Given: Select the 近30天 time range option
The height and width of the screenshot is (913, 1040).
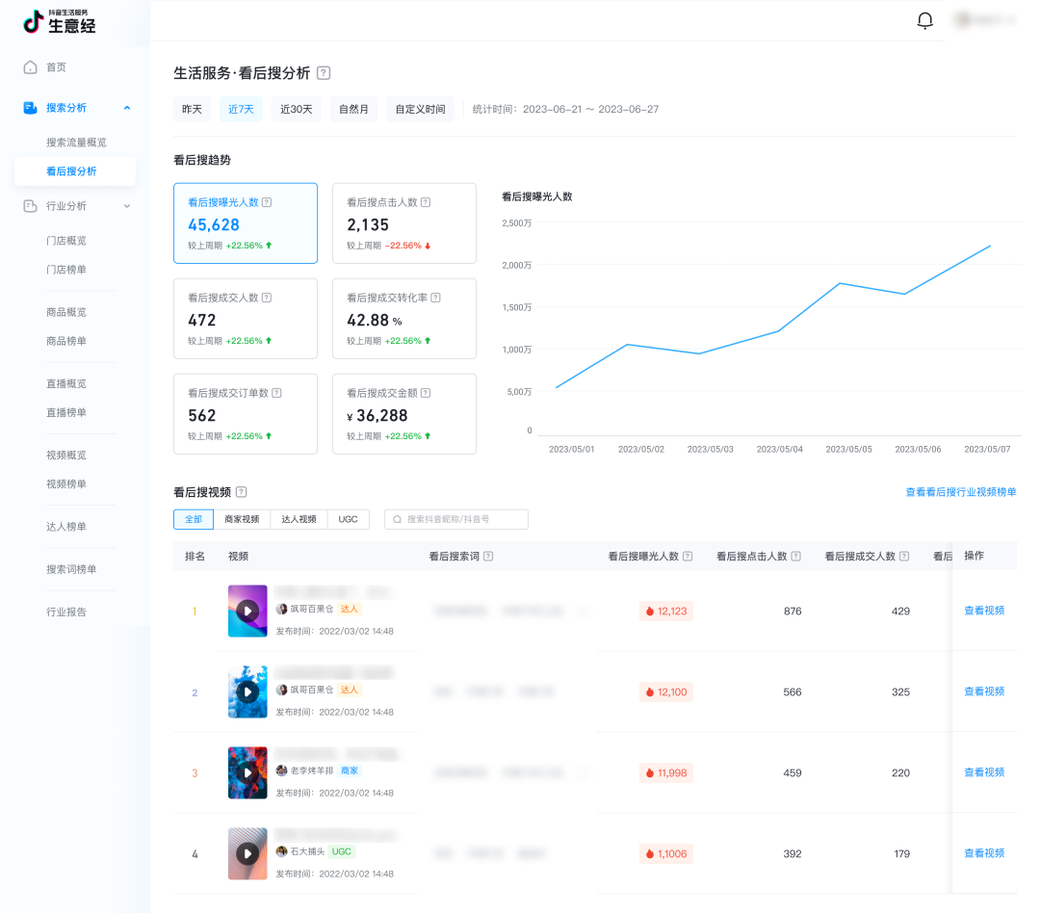Looking at the screenshot, I should [x=297, y=109].
